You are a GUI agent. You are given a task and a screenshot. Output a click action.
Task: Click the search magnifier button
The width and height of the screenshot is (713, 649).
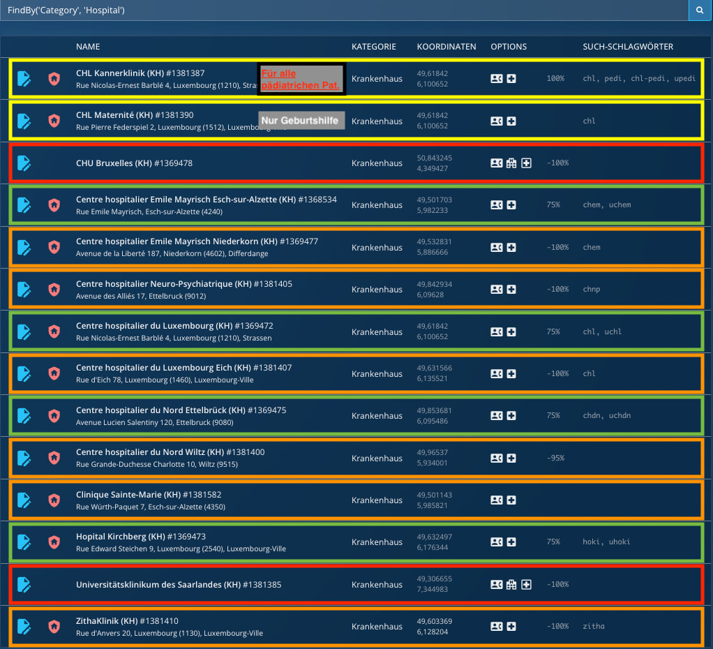(700, 10)
